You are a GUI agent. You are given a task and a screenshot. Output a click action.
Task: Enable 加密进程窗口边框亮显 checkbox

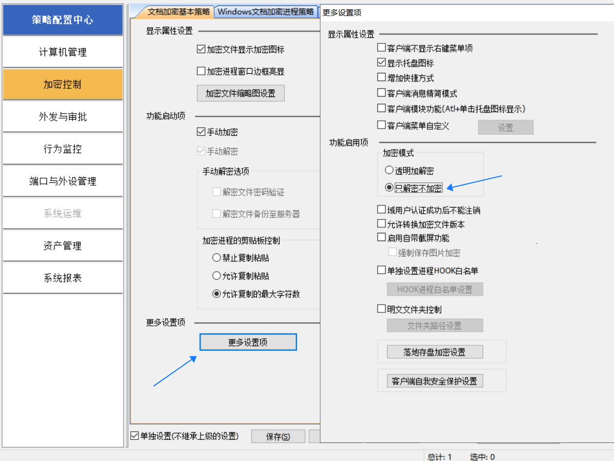pos(202,71)
